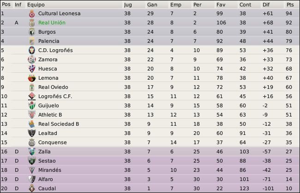Select the Guijuelo club crest
This screenshot has width=300, height=193.
[x=32, y=105]
